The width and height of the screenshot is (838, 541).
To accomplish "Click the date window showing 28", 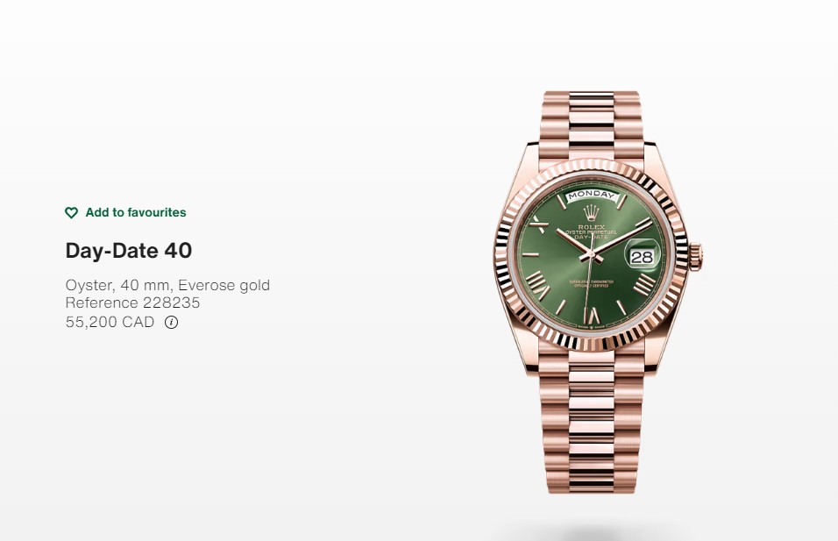I will coord(642,257).
